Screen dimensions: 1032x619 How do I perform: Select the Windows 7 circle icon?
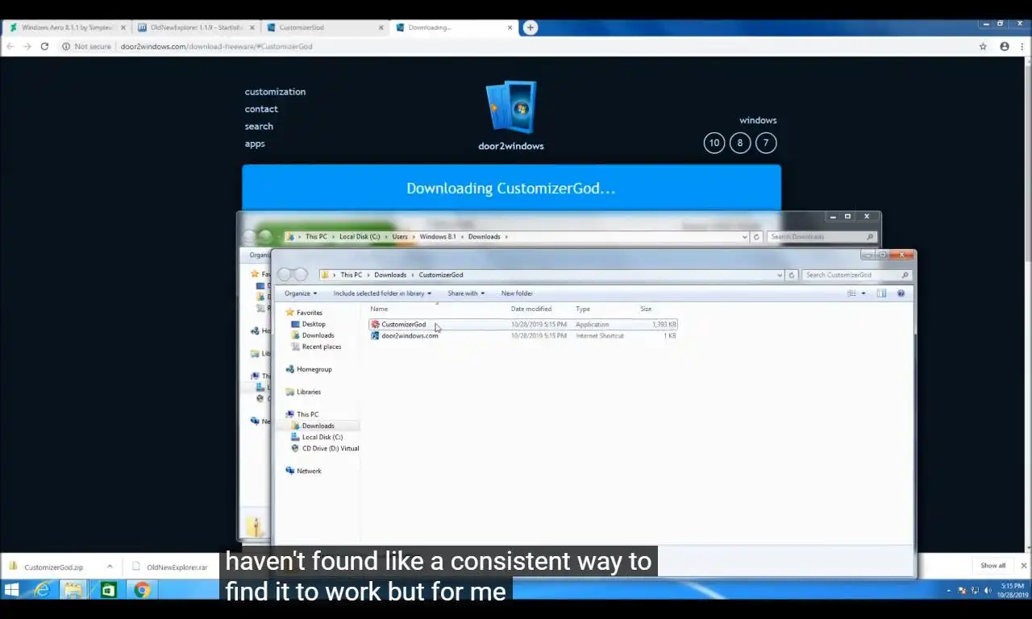(x=766, y=143)
